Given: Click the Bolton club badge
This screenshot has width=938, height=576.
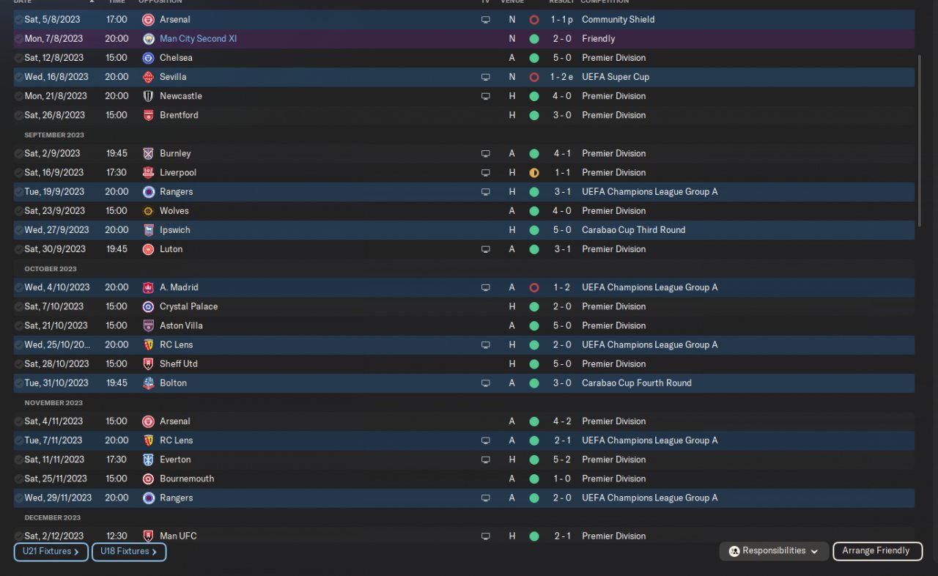Looking at the screenshot, I should 149,383.
